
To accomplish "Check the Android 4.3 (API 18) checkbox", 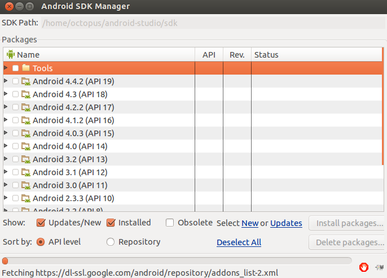I will pyautogui.click(x=15, y=94).
